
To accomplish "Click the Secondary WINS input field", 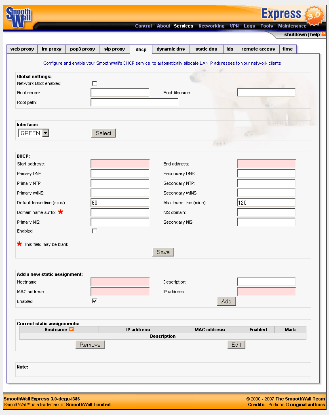I will [266, 193].
